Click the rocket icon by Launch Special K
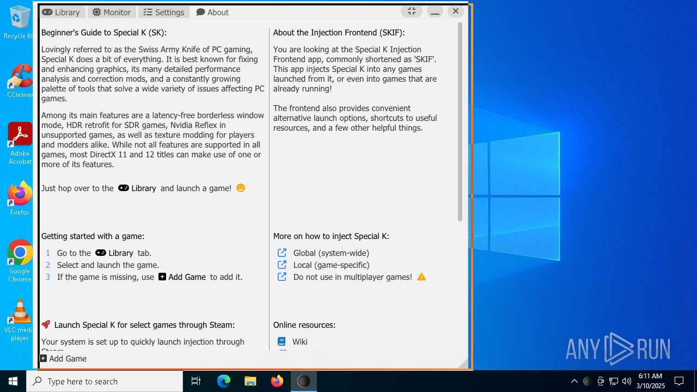This screenshot has height=392, width=697. coord(46,324)
